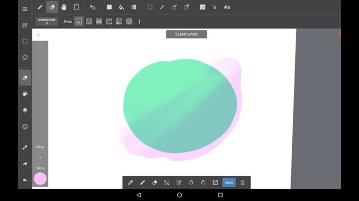Image resolution: width=359 pixels, height=201 pixels.
Task: Select the Hand pan tool
Action: (x=64, y=7)
